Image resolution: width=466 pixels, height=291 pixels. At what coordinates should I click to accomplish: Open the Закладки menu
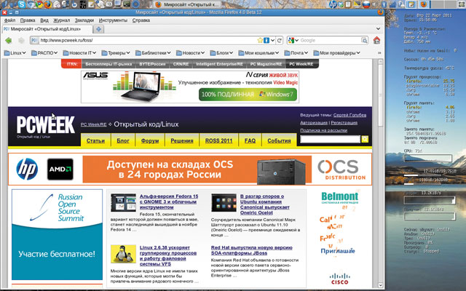point(84,20)
